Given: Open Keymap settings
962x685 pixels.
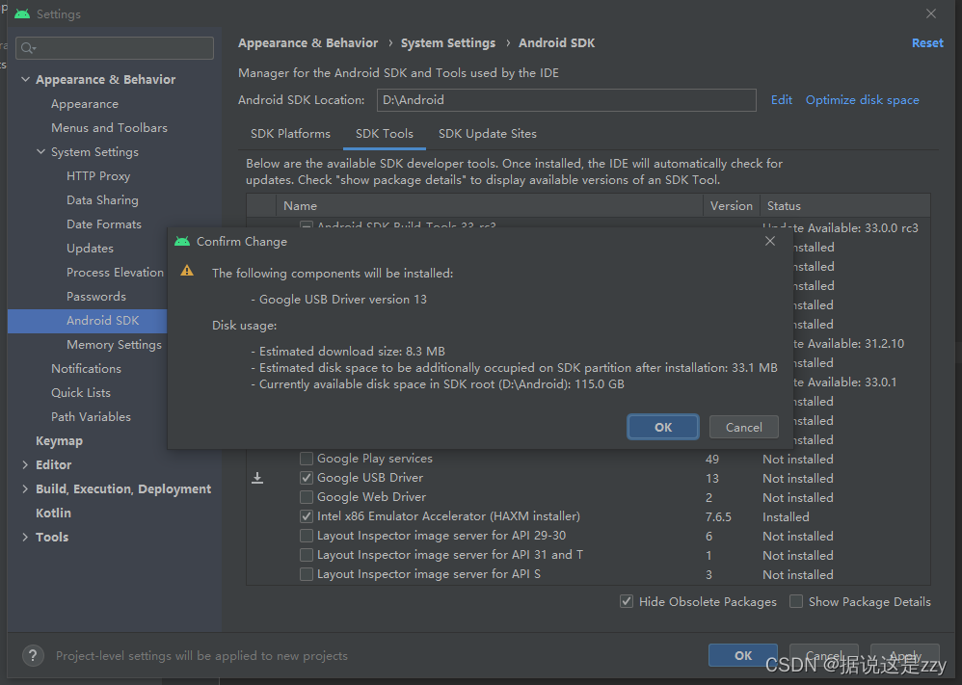Looking at the screenshot, I should tap(59, 441).
